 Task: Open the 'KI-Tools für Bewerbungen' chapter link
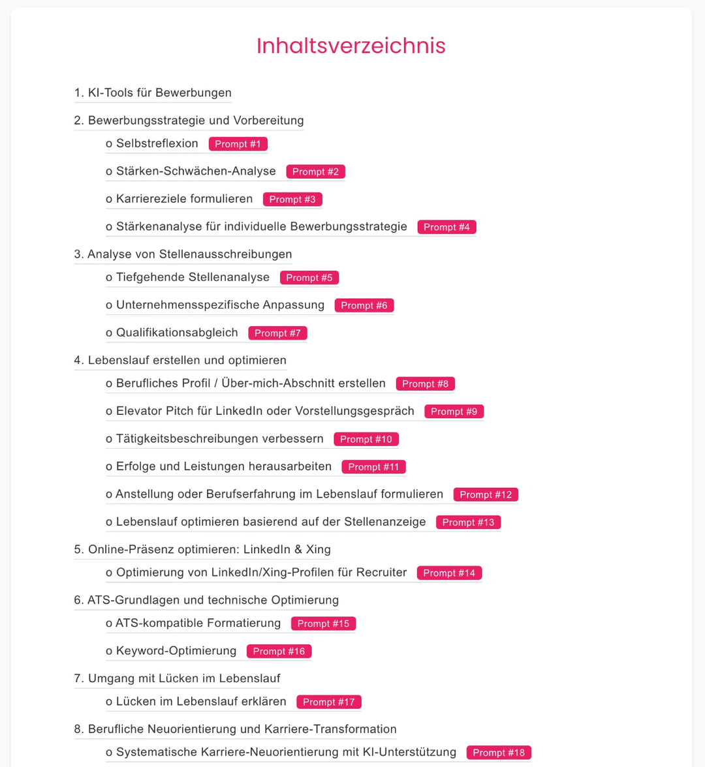pos(153,93)
